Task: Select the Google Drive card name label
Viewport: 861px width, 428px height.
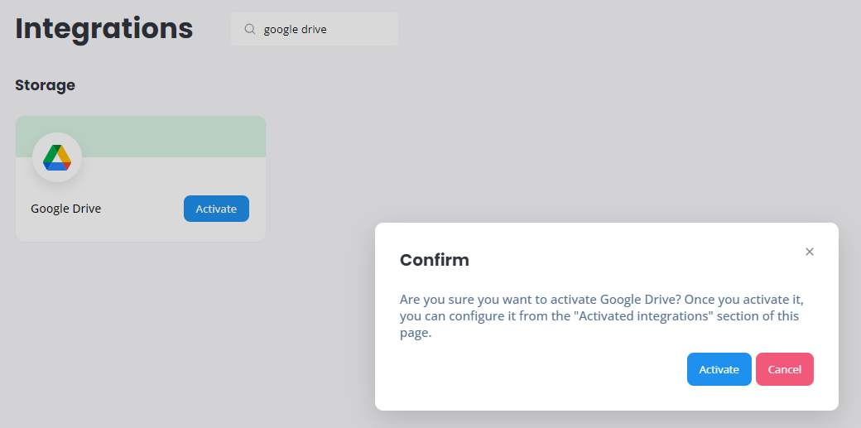Action: pos(66,209)
